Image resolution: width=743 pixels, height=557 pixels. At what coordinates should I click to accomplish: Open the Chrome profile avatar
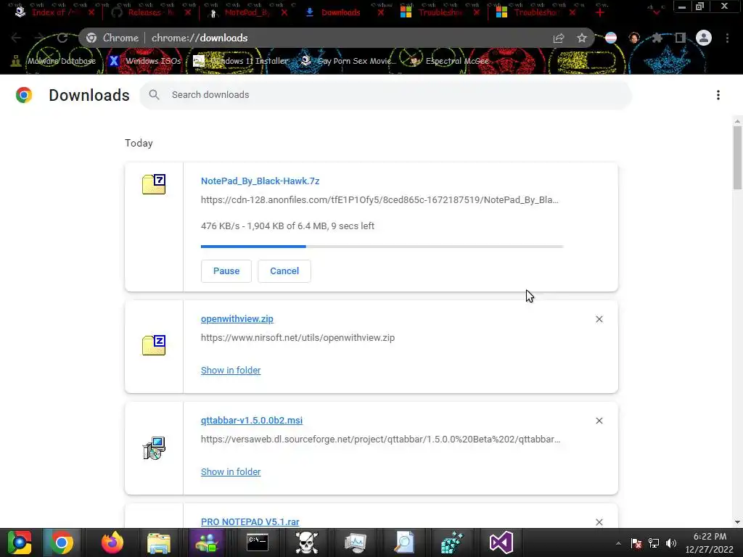(x=704, y=38)
